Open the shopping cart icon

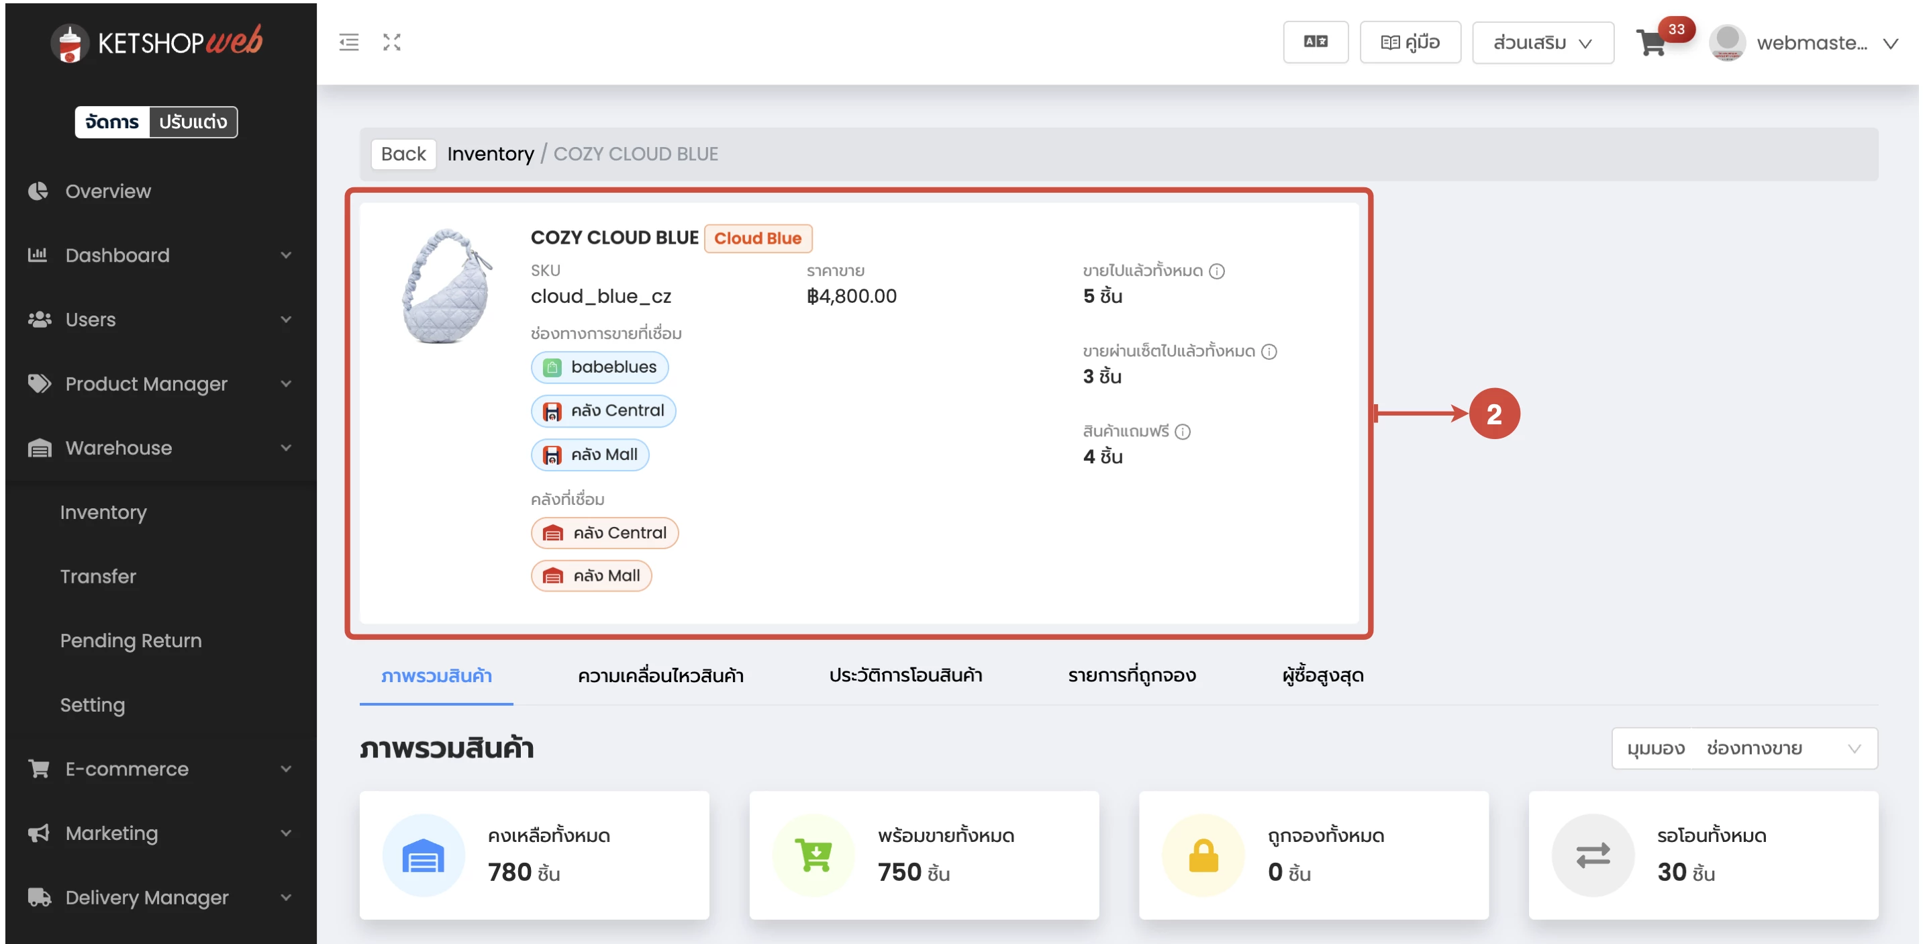pos(1650,44)
